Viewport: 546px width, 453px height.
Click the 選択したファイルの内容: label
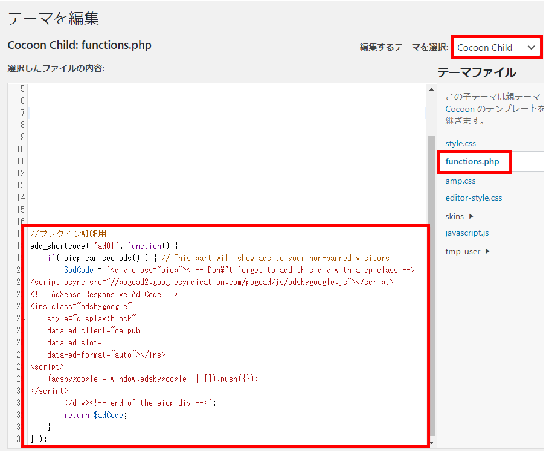56,68
